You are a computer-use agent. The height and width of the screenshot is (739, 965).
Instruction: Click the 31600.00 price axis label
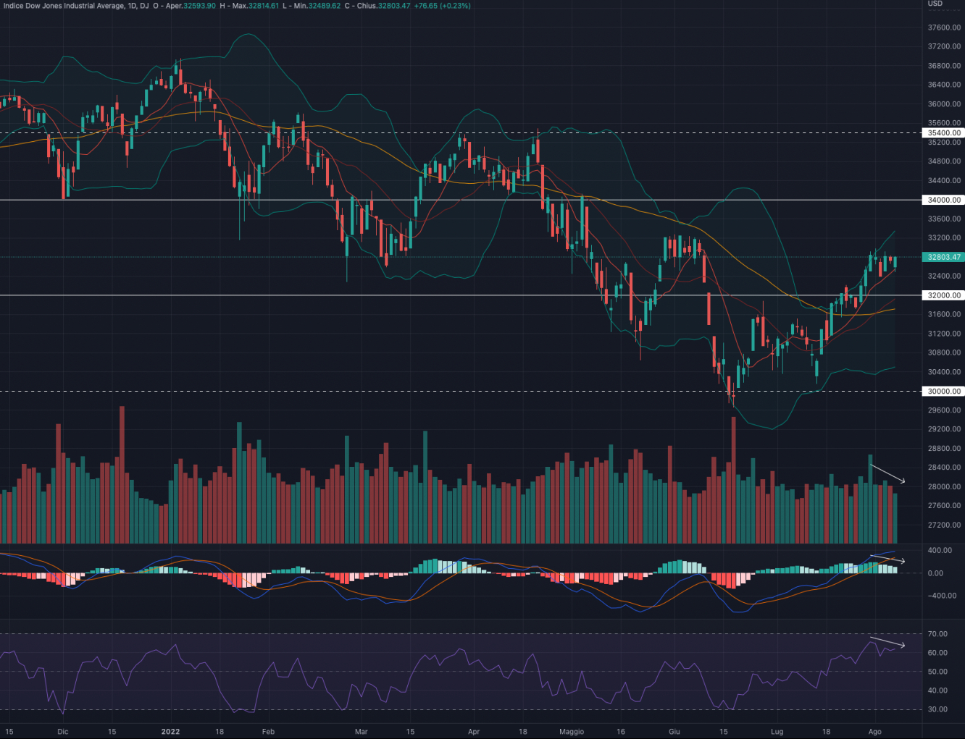click(944, 315)
